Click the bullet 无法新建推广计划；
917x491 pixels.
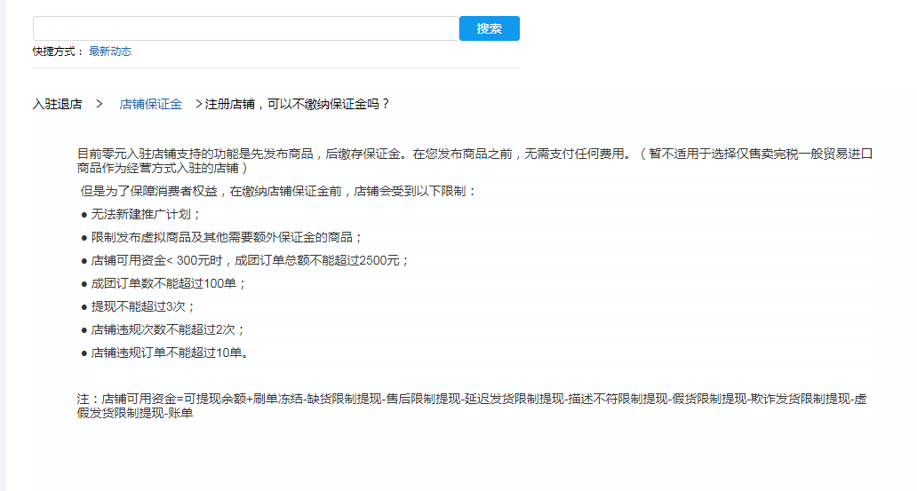141,215
